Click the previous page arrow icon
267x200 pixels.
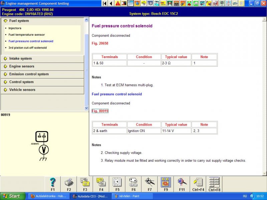[111, 3]
